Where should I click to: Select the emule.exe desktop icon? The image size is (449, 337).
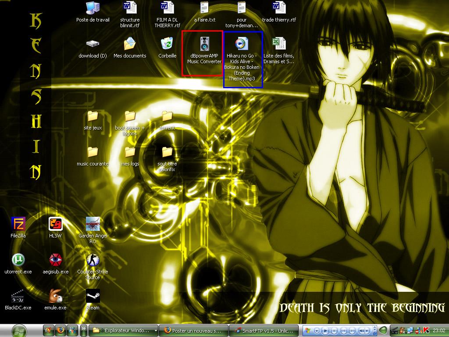55,300
